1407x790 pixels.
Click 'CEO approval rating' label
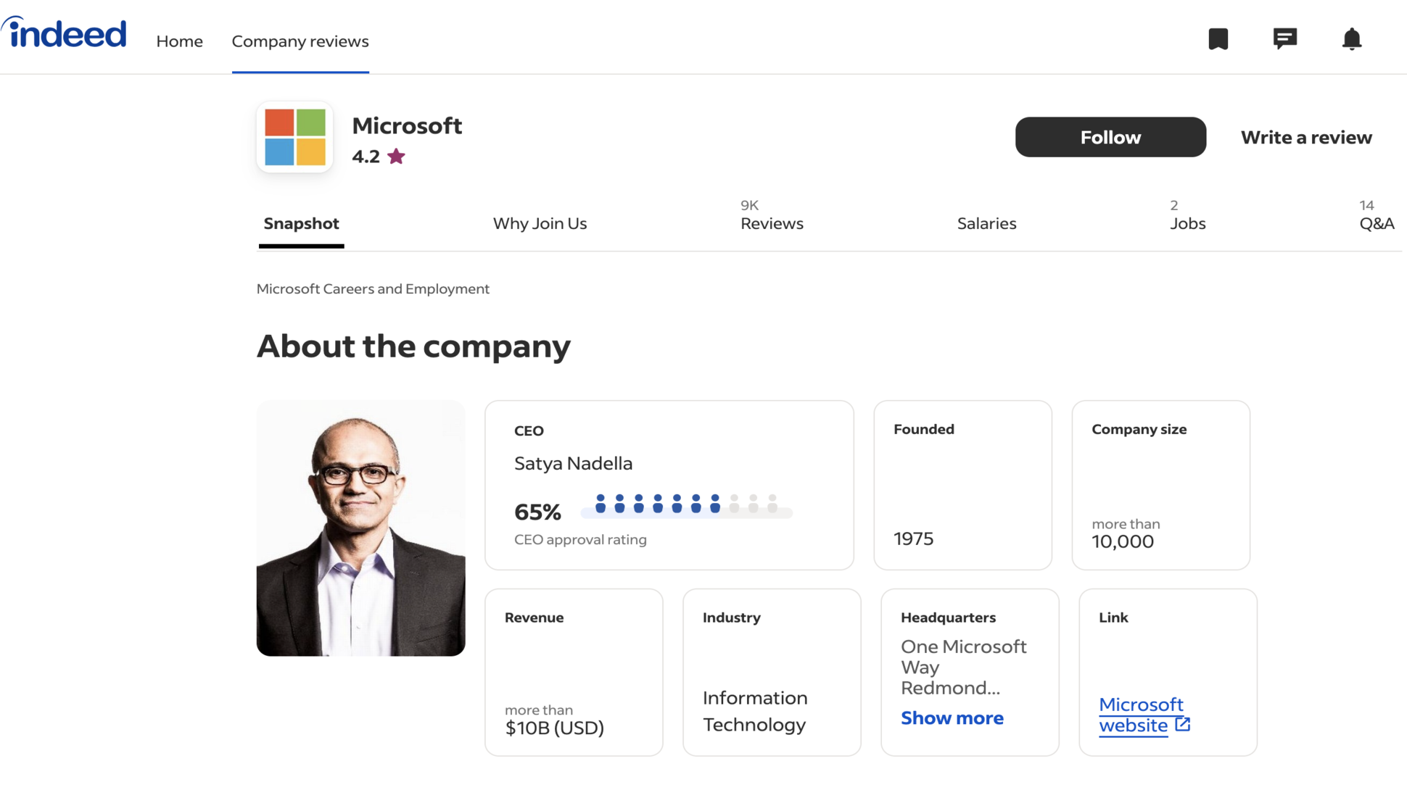coord(580,539)
